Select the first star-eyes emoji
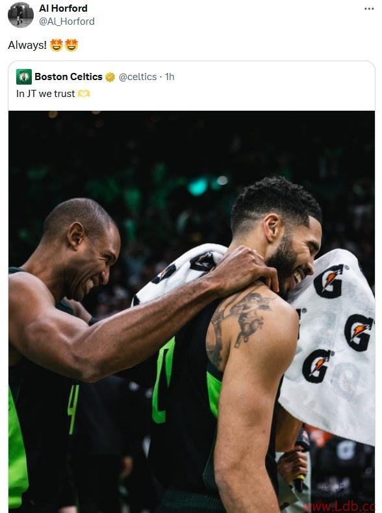 (56, 45)
